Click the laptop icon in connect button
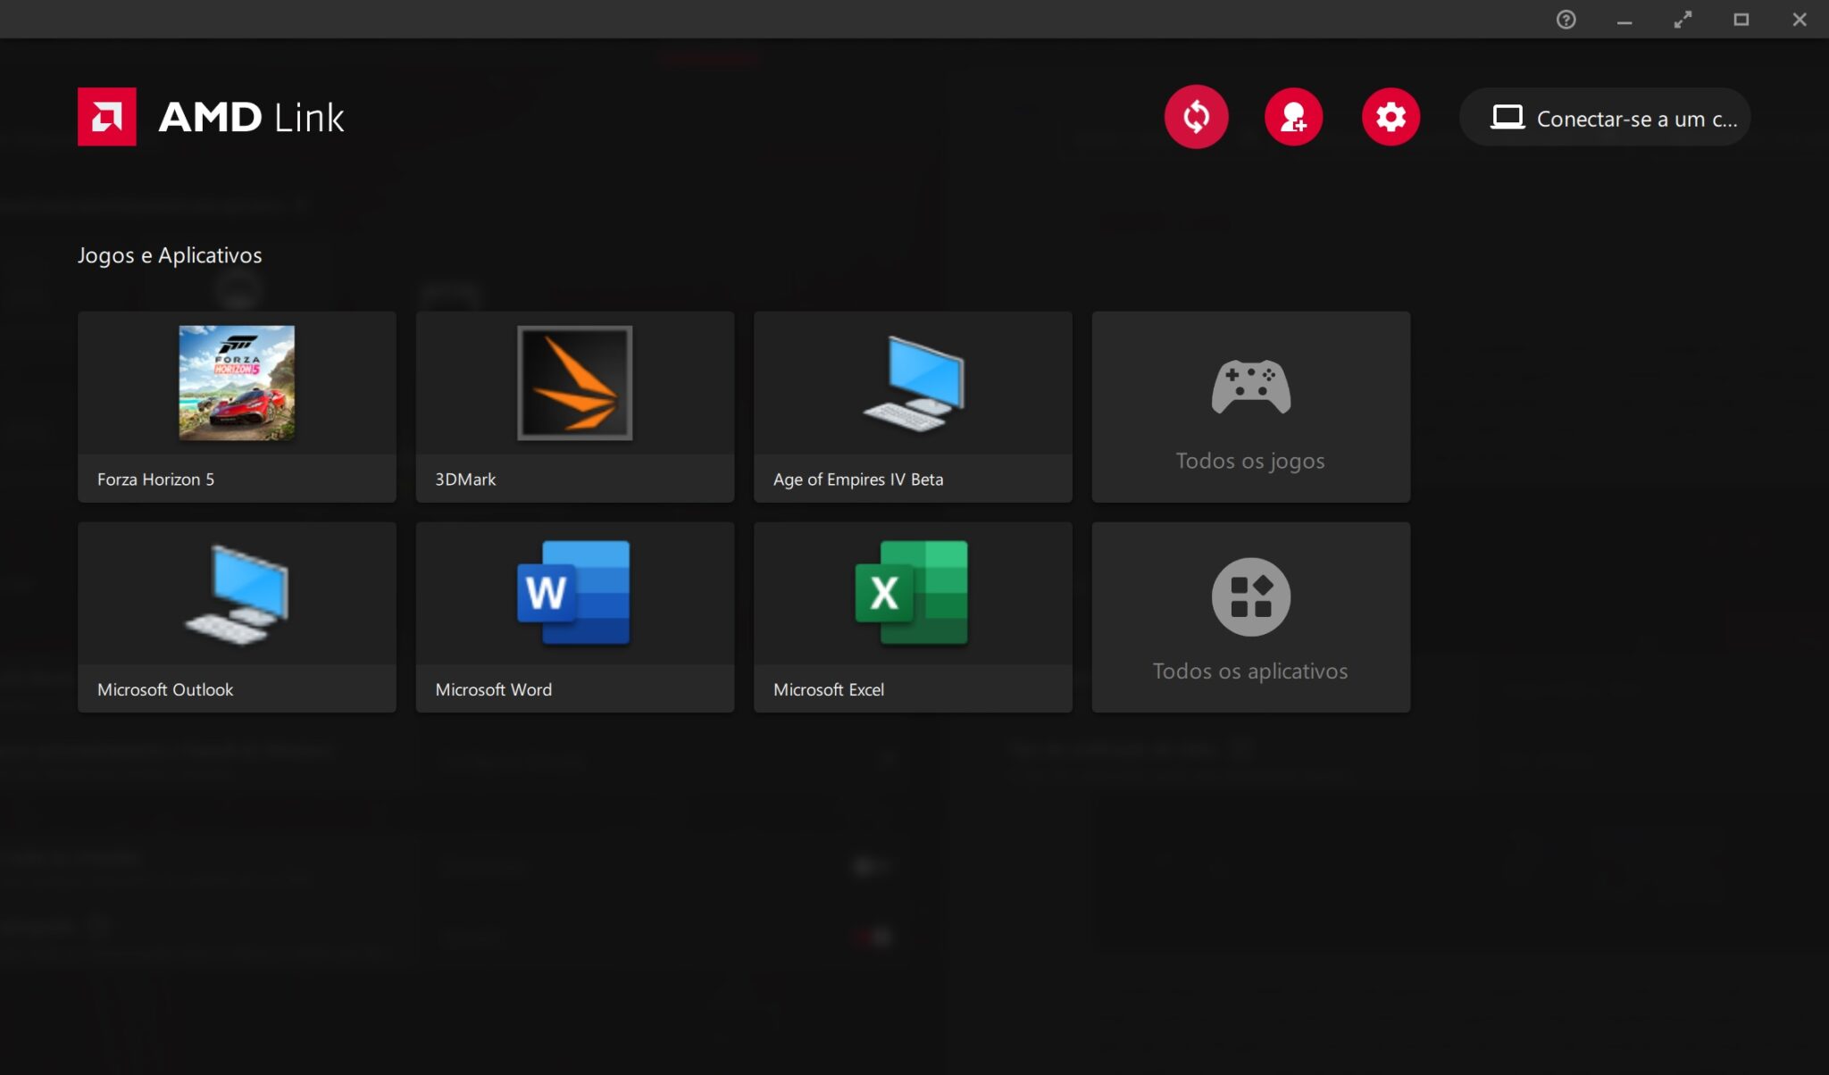Viewport: 1829px width, 1075px height. (1507, 117)
